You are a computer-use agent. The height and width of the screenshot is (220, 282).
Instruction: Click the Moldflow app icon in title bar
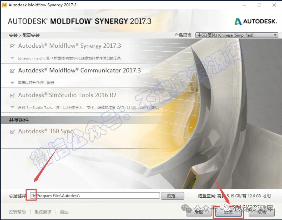coord(4,5)
